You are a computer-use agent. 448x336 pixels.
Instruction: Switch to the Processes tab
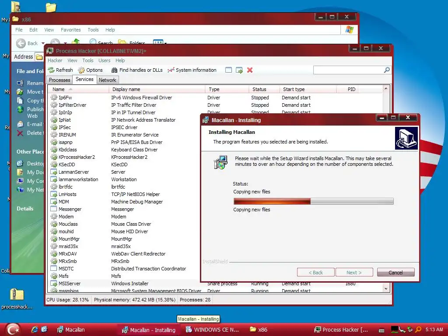[x=59, y=80]
